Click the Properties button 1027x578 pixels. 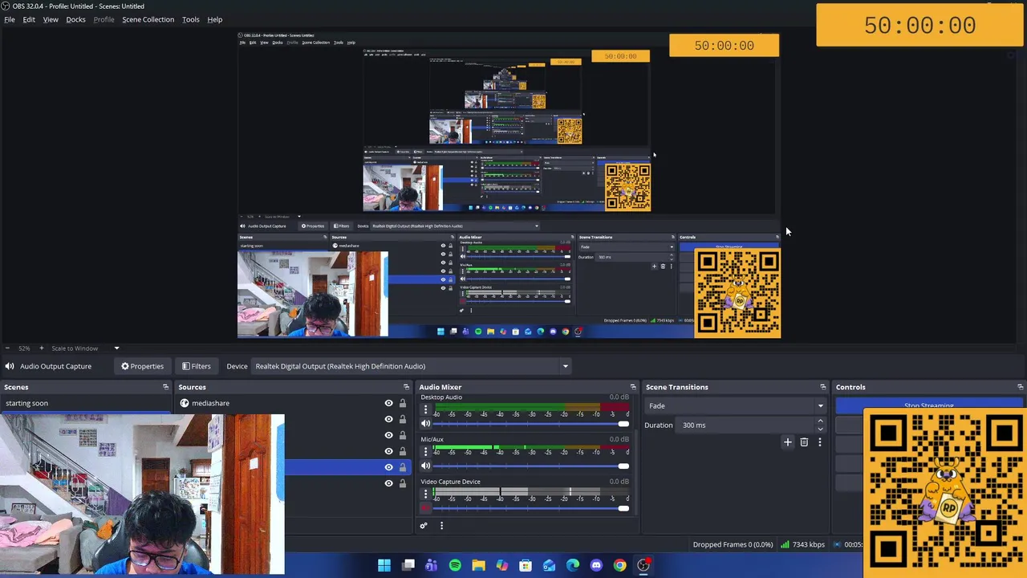142,366
